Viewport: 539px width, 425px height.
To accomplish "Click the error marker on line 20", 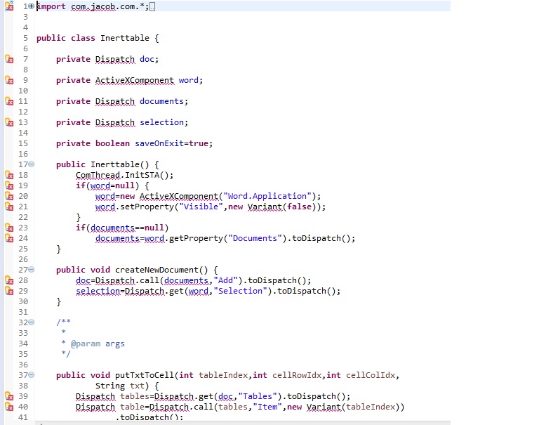I will pos(9,196).
